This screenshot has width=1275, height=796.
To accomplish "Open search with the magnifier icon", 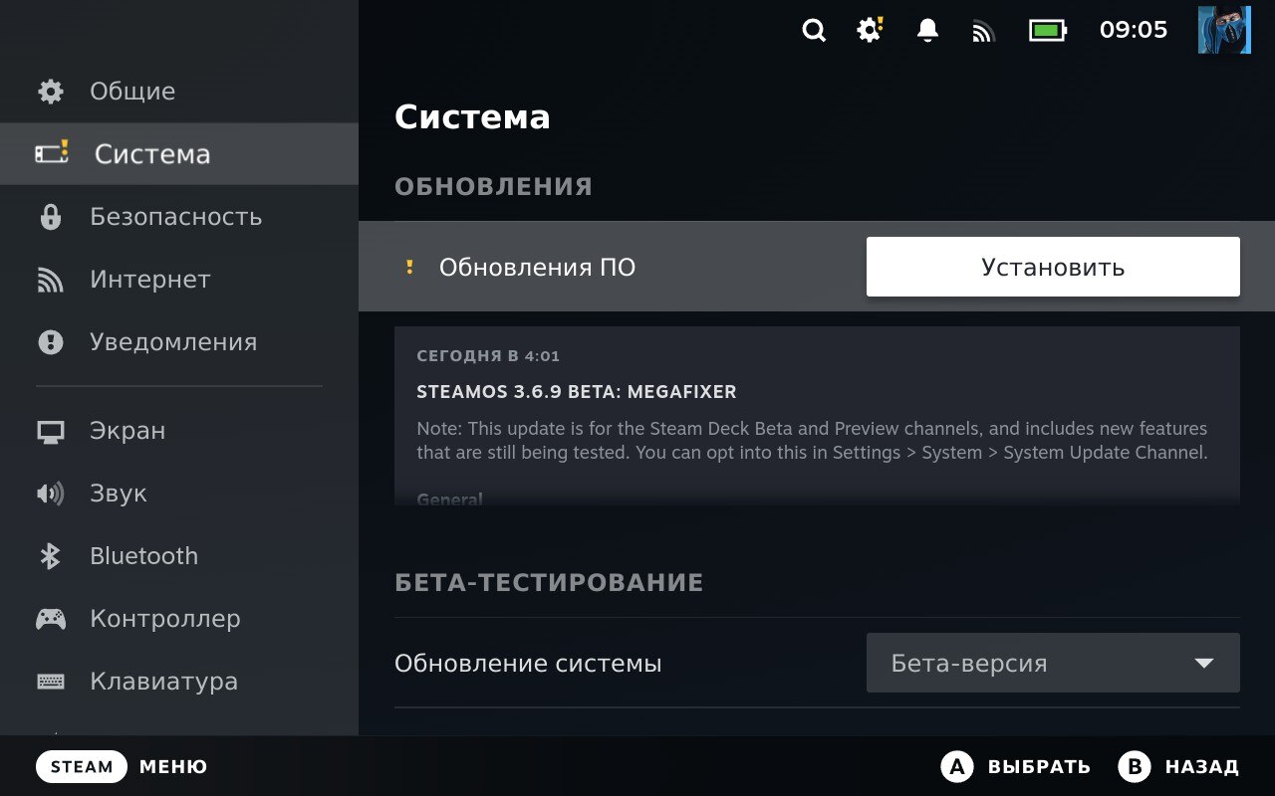I will coord(814,31).
